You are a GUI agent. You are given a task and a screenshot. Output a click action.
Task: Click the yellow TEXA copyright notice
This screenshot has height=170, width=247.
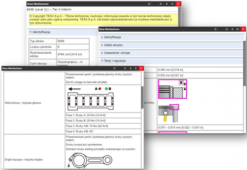103,19
